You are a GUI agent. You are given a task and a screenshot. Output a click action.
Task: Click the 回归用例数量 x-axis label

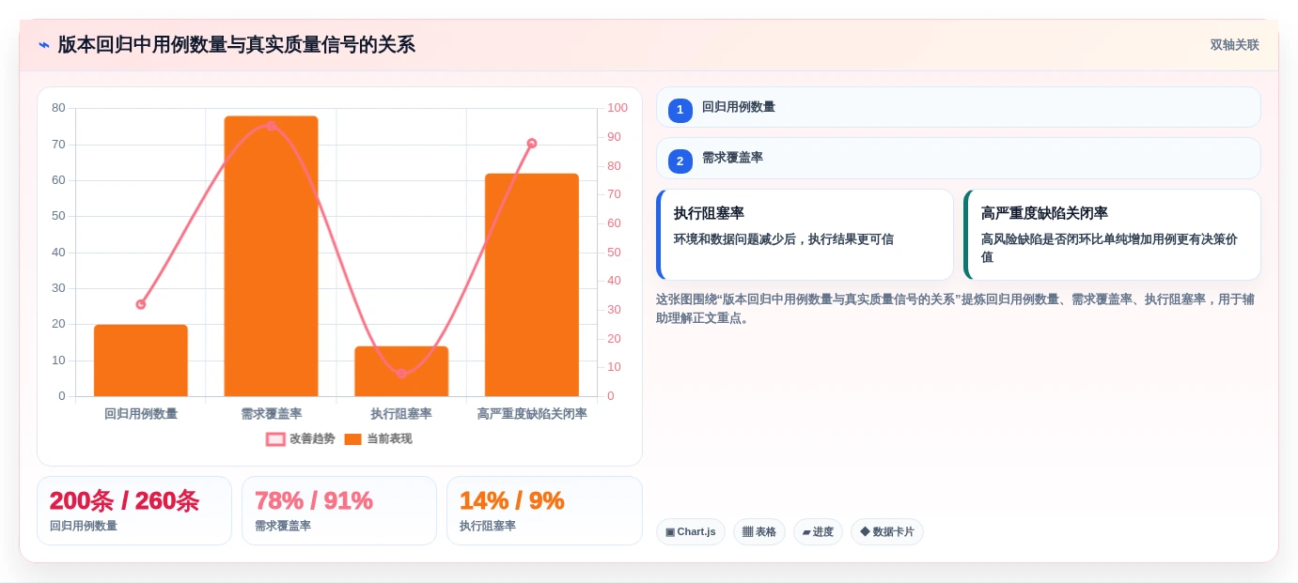point(141,414)
